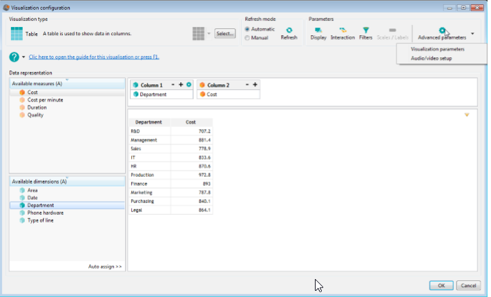The width and height of the screenshot is (491, 297).
Task: Open Column 1 settings gear
Action: (189, 84)
